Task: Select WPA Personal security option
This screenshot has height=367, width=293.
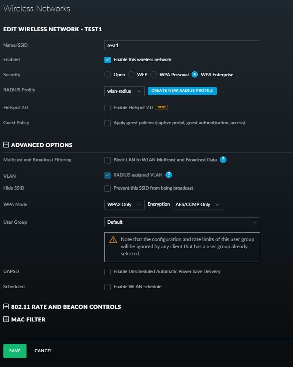Action: coord(154,75)
